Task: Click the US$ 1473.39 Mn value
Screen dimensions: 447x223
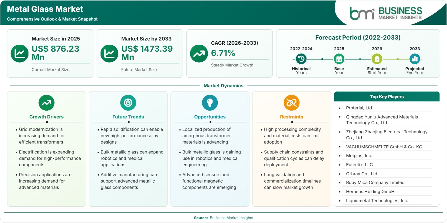Action: point(147,53)
